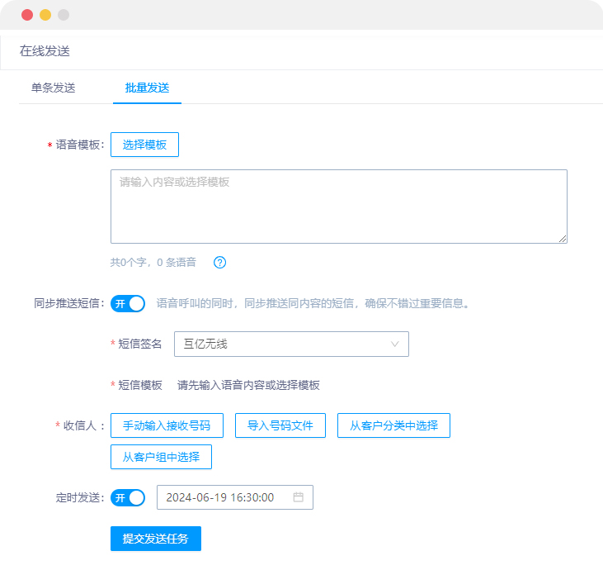The height and width of the screenshot is (570, 603).
Task: Click the help question mark icon
Action: pos(219,263)
